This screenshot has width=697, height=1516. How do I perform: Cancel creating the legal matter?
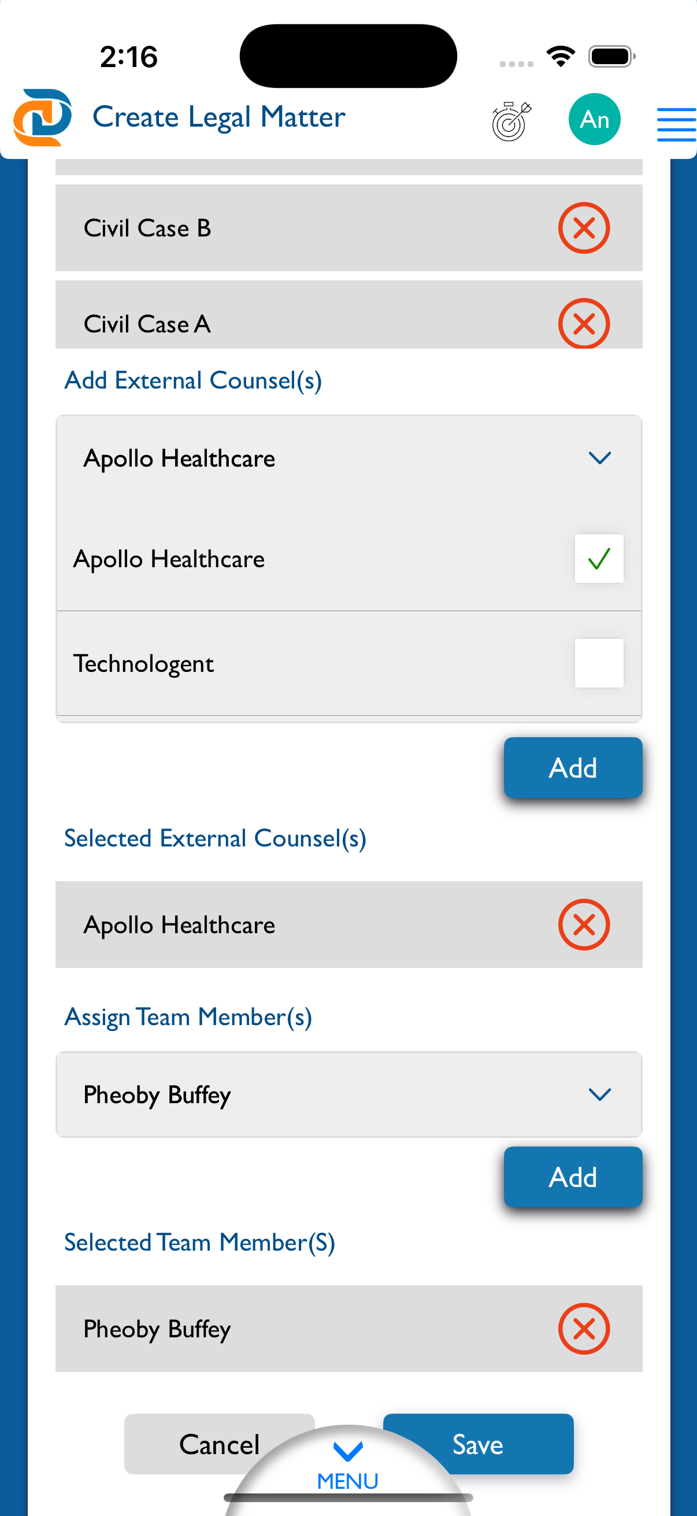220,1444
